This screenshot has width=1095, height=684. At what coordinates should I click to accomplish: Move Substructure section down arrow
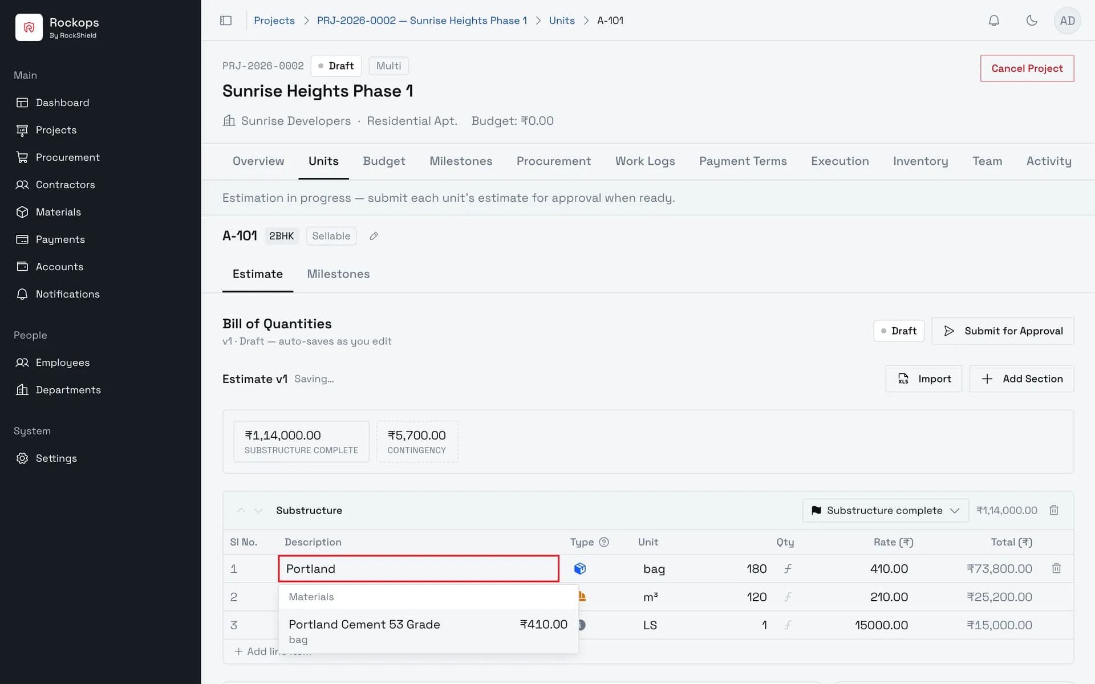point(258,510)
